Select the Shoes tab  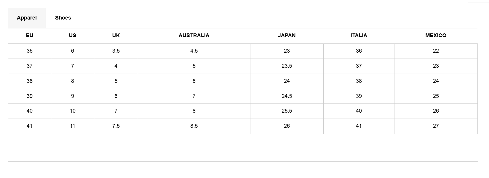[x=63, y=18]
